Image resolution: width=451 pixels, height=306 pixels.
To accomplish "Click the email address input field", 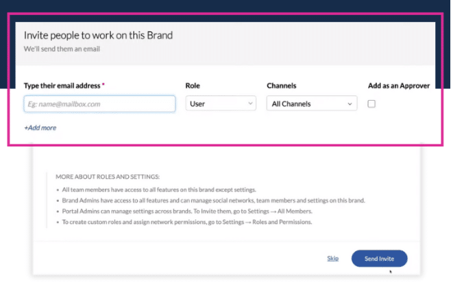I will coord(99,104).
